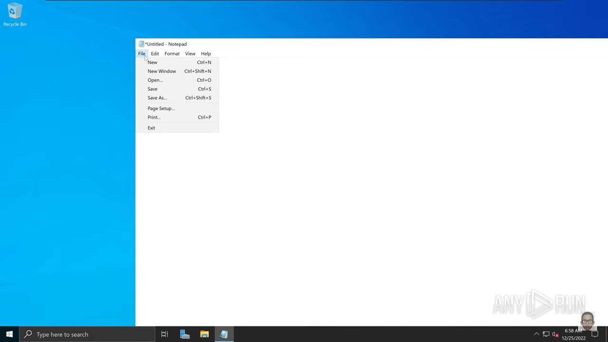Image resolution: width=608 pixels, height=342 pixels.
Task: Open the Windows Start button
Action: pyautogui.click(x=9, y=334)
